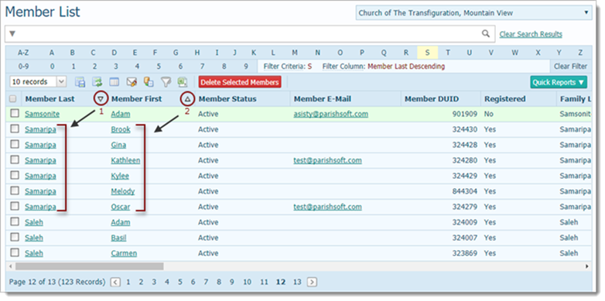Click the funnel filter icon in toolbar
The height and width of the screenshot is (301, 605).
pos(166,82)
